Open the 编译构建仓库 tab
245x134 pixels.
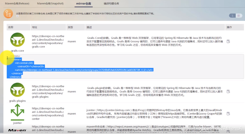coord(111,3)
